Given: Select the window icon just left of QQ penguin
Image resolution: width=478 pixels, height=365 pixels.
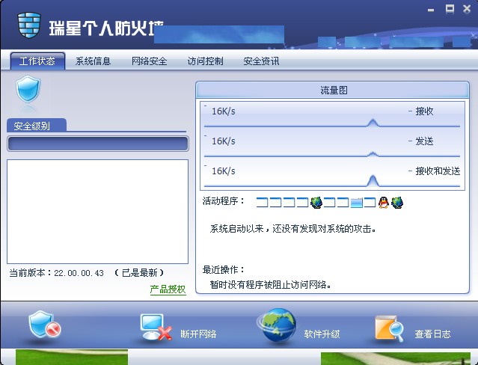Looking at the screenshot, I should click(370, 203).
